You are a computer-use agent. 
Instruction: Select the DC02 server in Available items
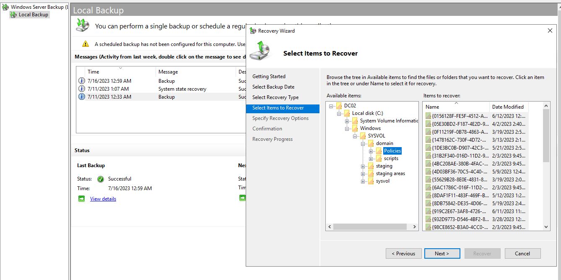click(350, 106)
